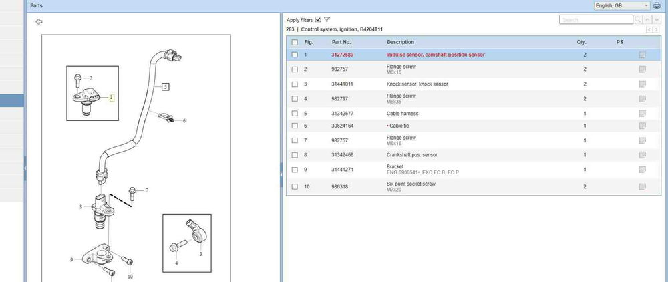Sort by the Part No. column header
Screen dimensions: 668x282
341,42
